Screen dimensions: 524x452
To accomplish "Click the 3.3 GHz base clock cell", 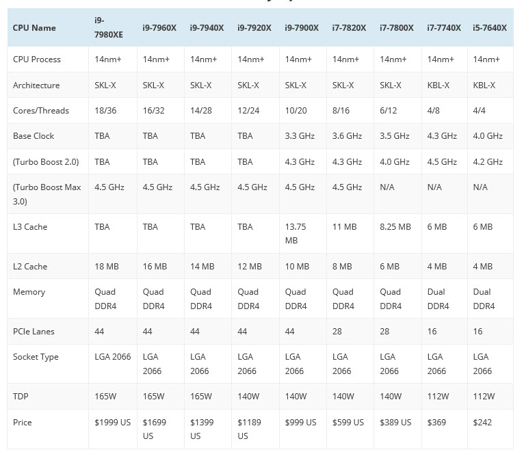I will [x=300, y=136].
